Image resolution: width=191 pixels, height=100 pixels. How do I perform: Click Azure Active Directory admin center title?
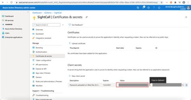(19, 8)
